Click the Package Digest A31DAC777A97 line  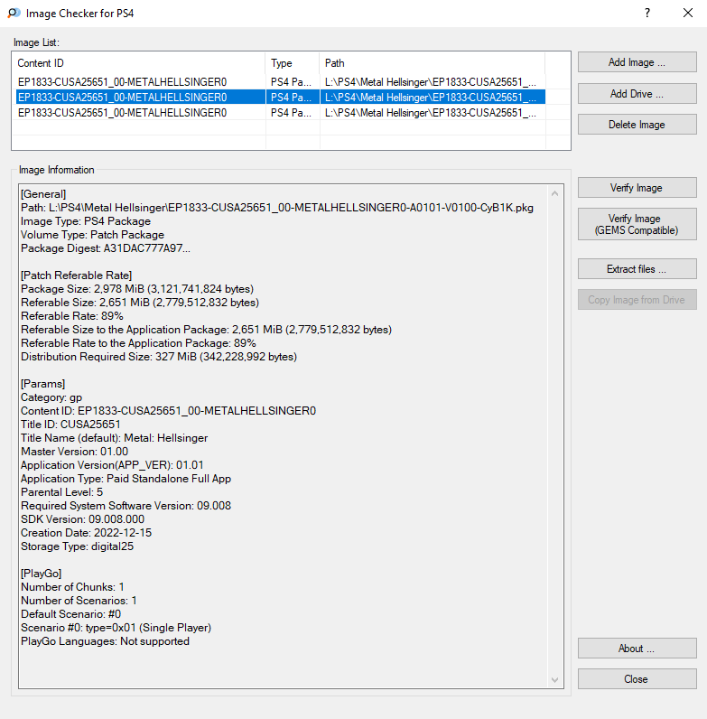coord(106,248)
